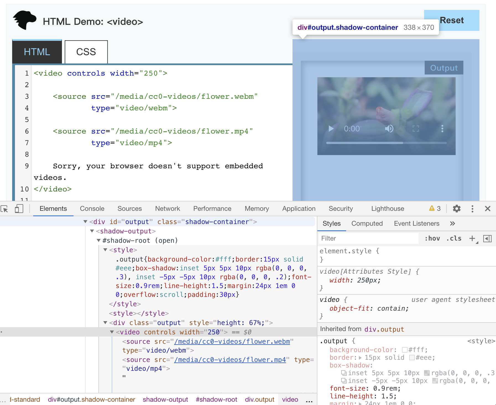
Task: Show more Styles pane tabs via chevrons
Action: [452, 223]
